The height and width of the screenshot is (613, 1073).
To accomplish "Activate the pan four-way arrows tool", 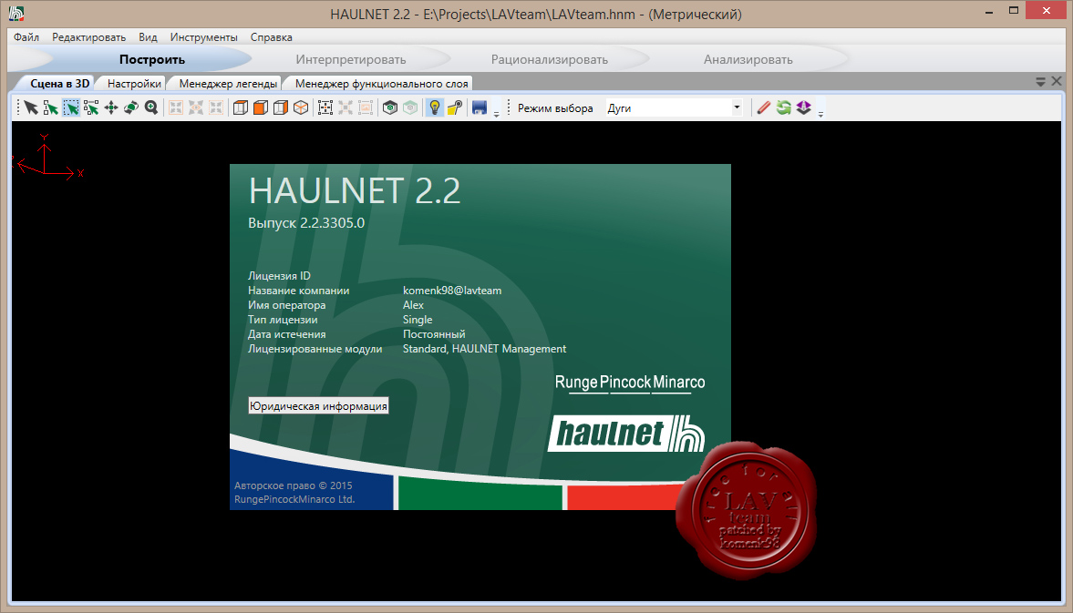I will coord(111,108).
